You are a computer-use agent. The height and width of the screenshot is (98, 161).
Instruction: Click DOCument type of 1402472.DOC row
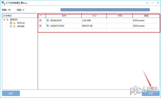(139, 26)
